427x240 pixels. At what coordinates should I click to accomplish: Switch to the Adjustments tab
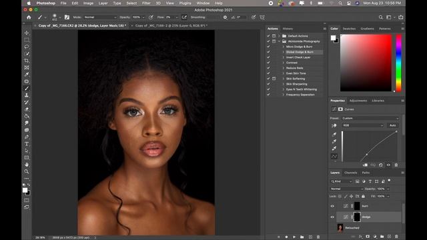(x=358, y=101)
